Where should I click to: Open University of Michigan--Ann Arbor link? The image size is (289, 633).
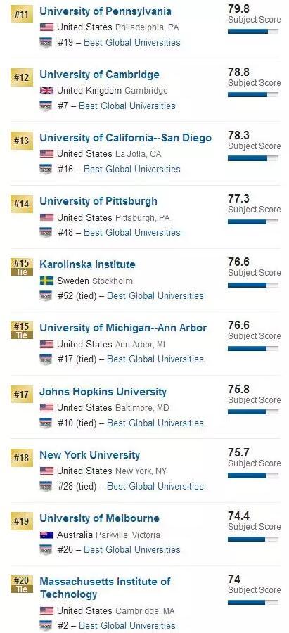pos(123,328)
